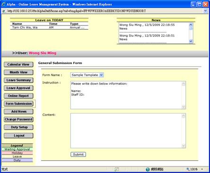This screenshot has height=173, width=210.
Task: Click the zoom magnifier icon in the status bar
Action: pos(188,169)
